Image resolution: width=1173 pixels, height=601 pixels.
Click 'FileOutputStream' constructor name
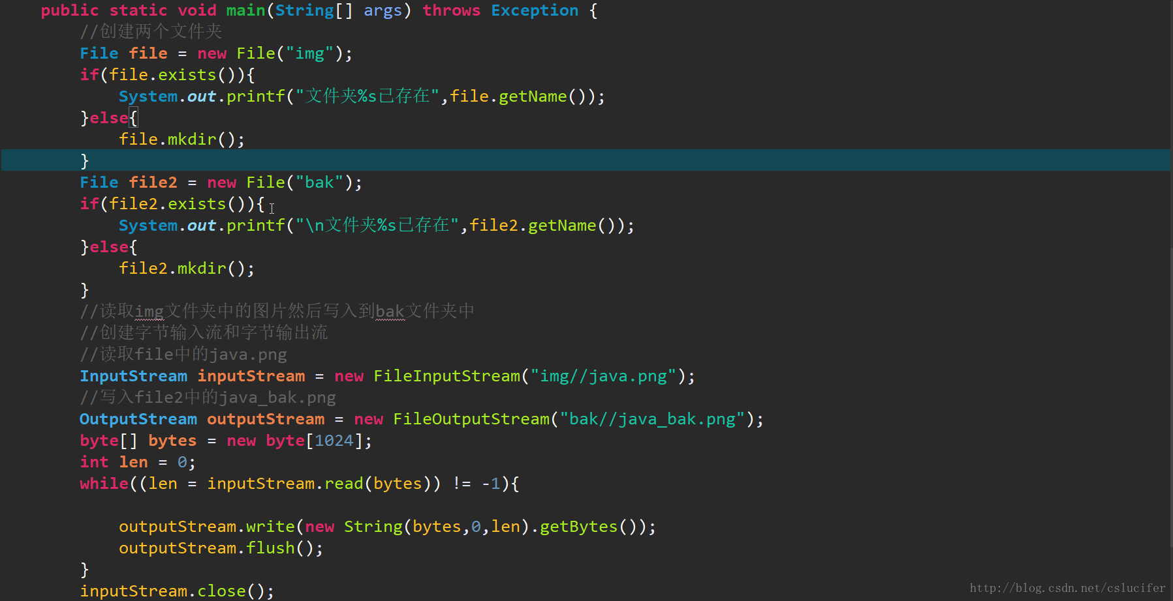click(x=471, y=419)
